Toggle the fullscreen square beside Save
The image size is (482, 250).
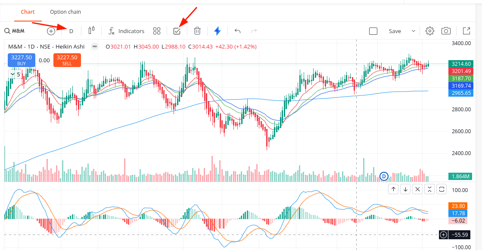tap(373, 30)
